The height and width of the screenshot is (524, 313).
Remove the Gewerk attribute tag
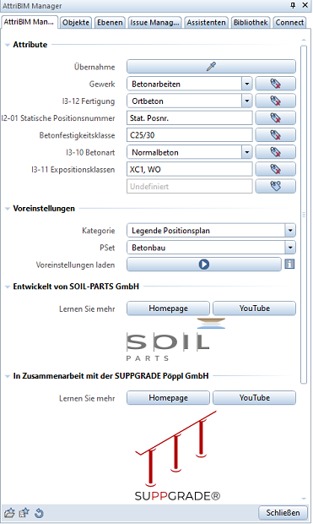(x=275, y=84)
